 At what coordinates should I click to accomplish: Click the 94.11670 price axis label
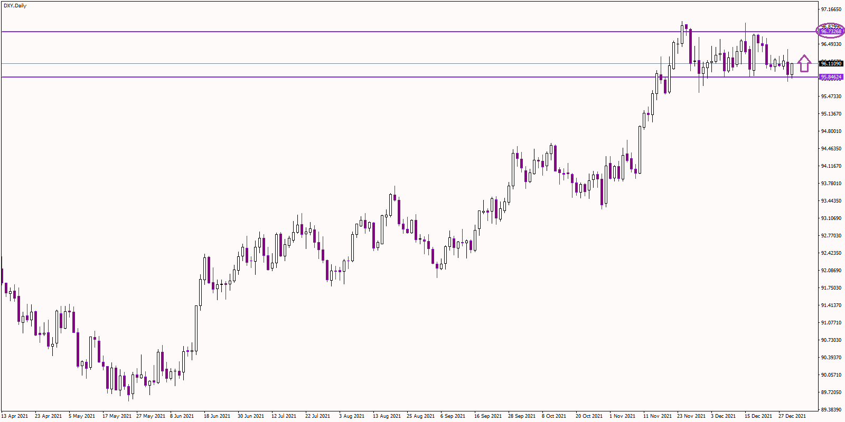(x=831, y=166)
